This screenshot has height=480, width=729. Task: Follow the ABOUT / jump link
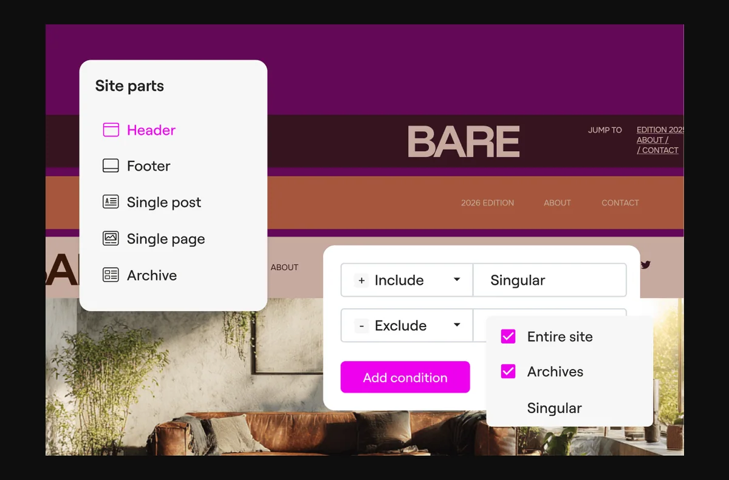pyautogui.click(x=652, y=140)
